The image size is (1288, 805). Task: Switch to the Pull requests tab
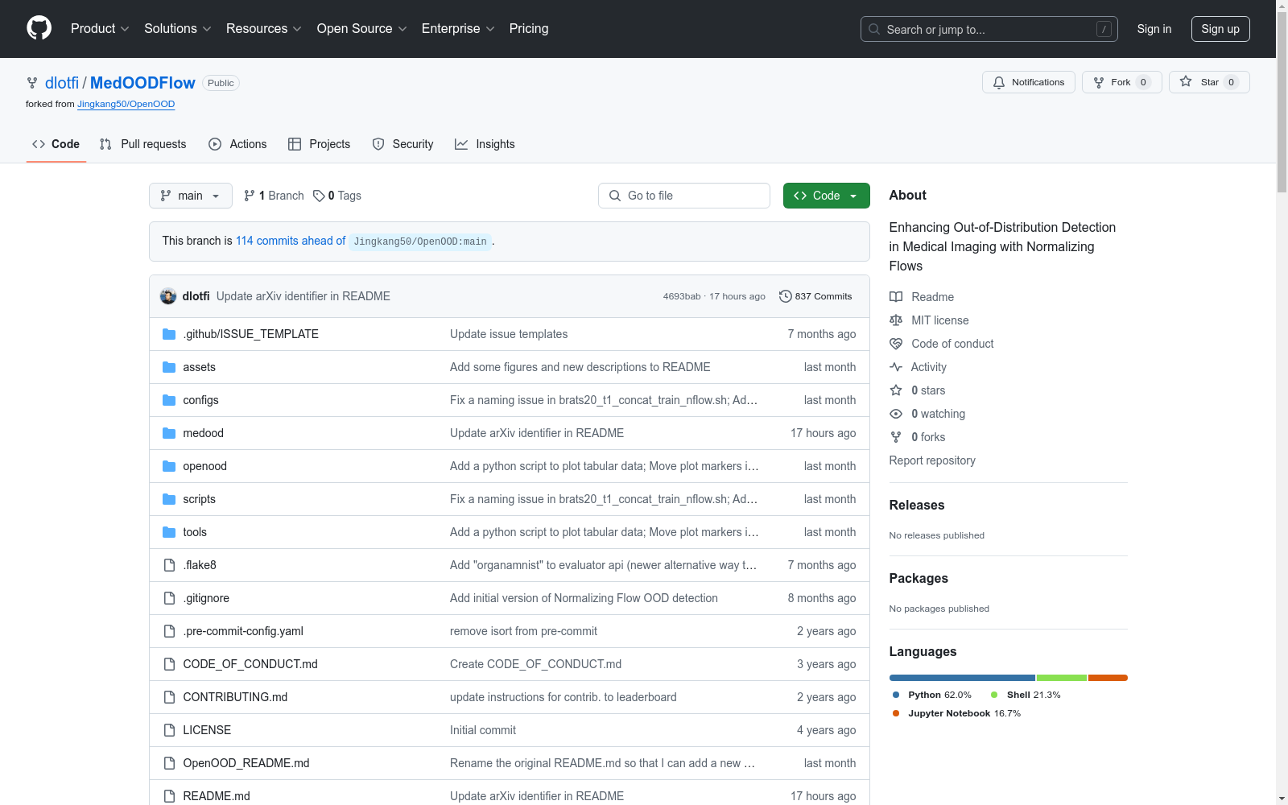click(x=143, y=144)
